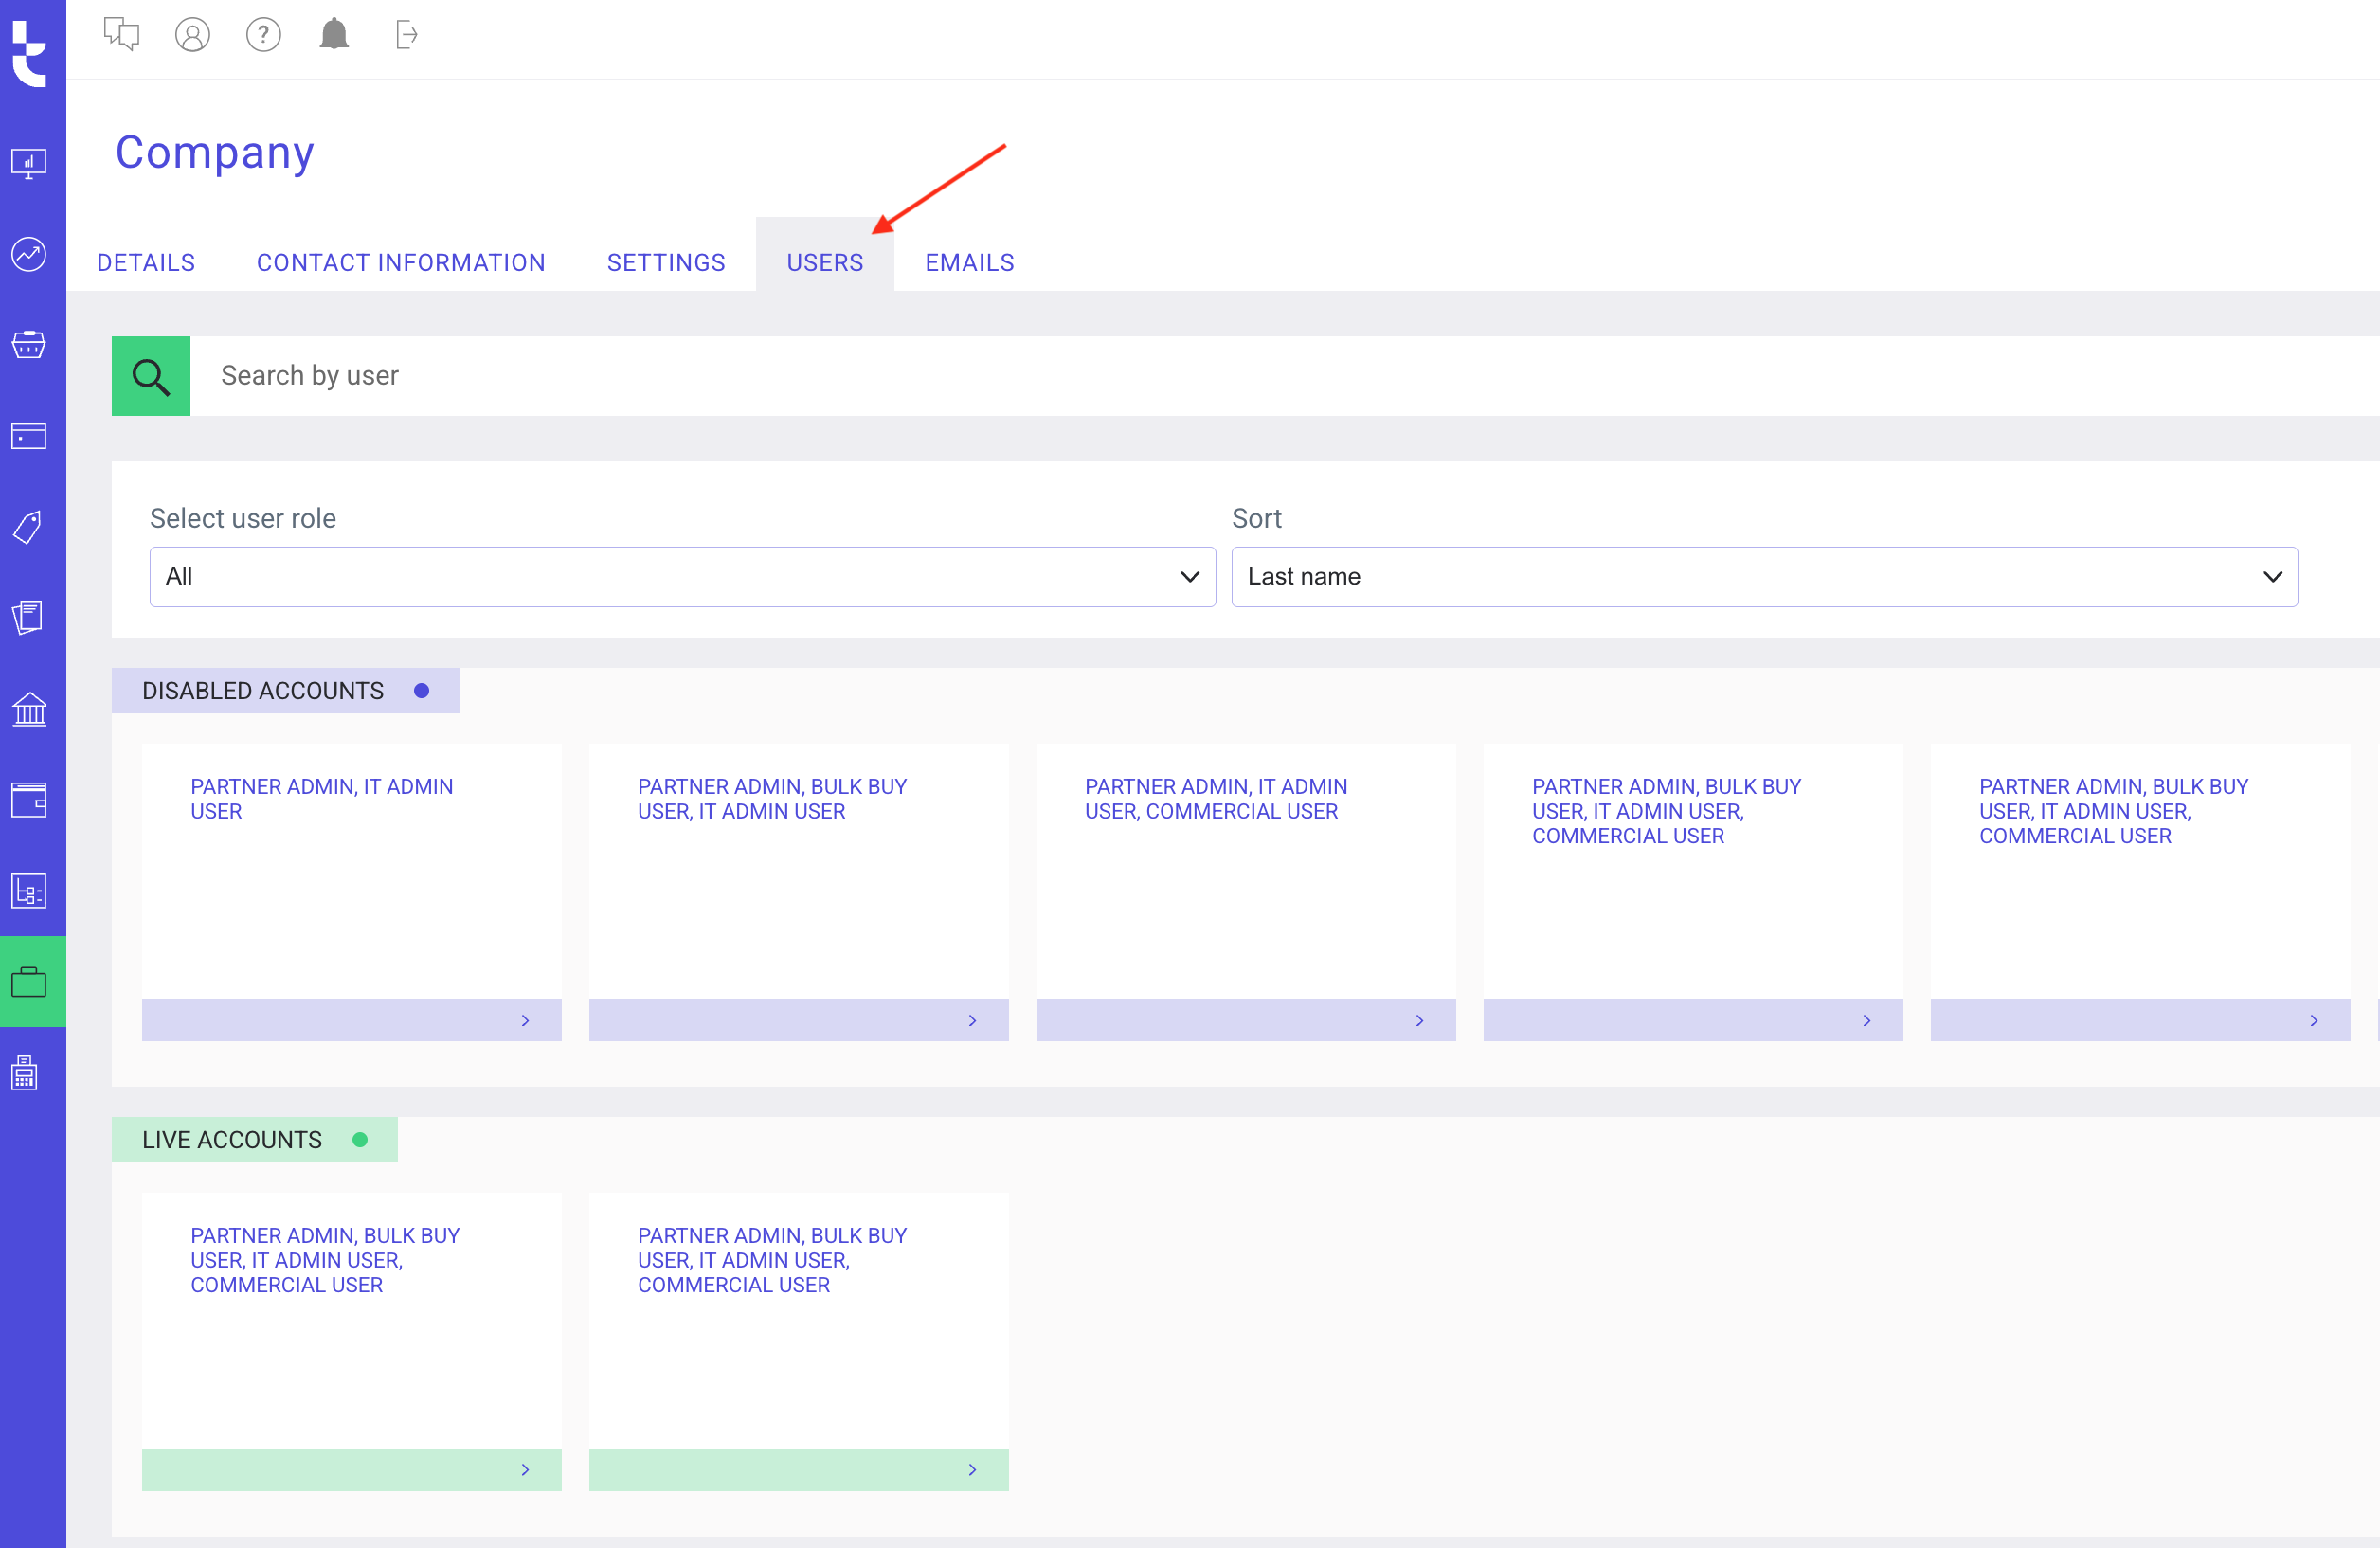Open the price tag sidebar icon

(x=29, y=527)
